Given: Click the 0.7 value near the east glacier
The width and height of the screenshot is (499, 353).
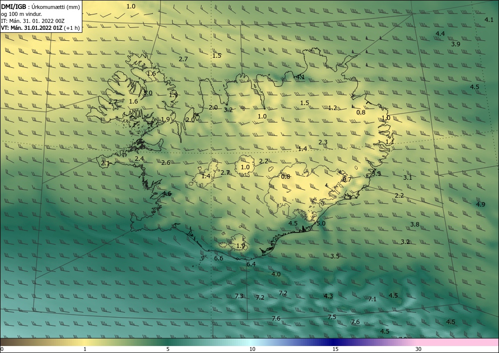Looking at the screenshot, I should (347, 179).
